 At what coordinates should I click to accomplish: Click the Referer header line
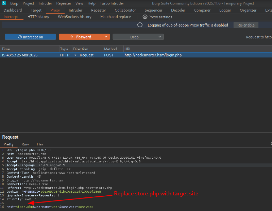click(x=59, y=188)
